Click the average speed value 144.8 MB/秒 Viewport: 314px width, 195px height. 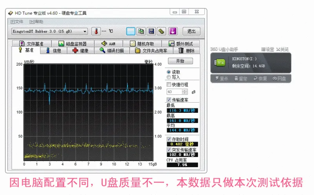182,130
